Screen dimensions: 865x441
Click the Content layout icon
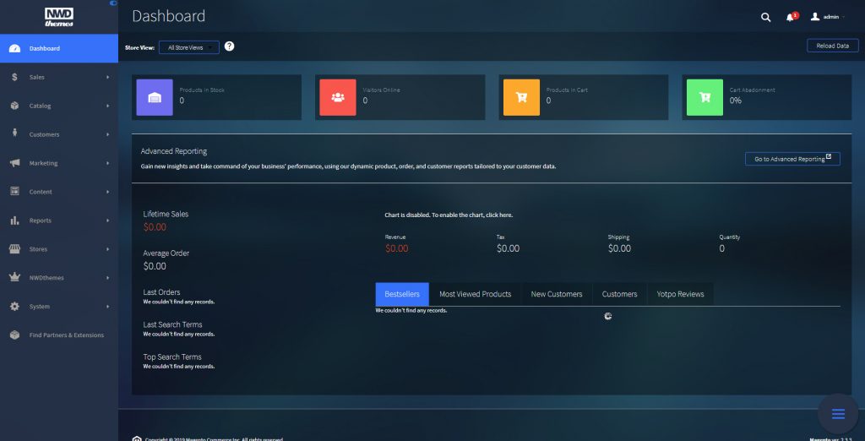tap(15, 191)
